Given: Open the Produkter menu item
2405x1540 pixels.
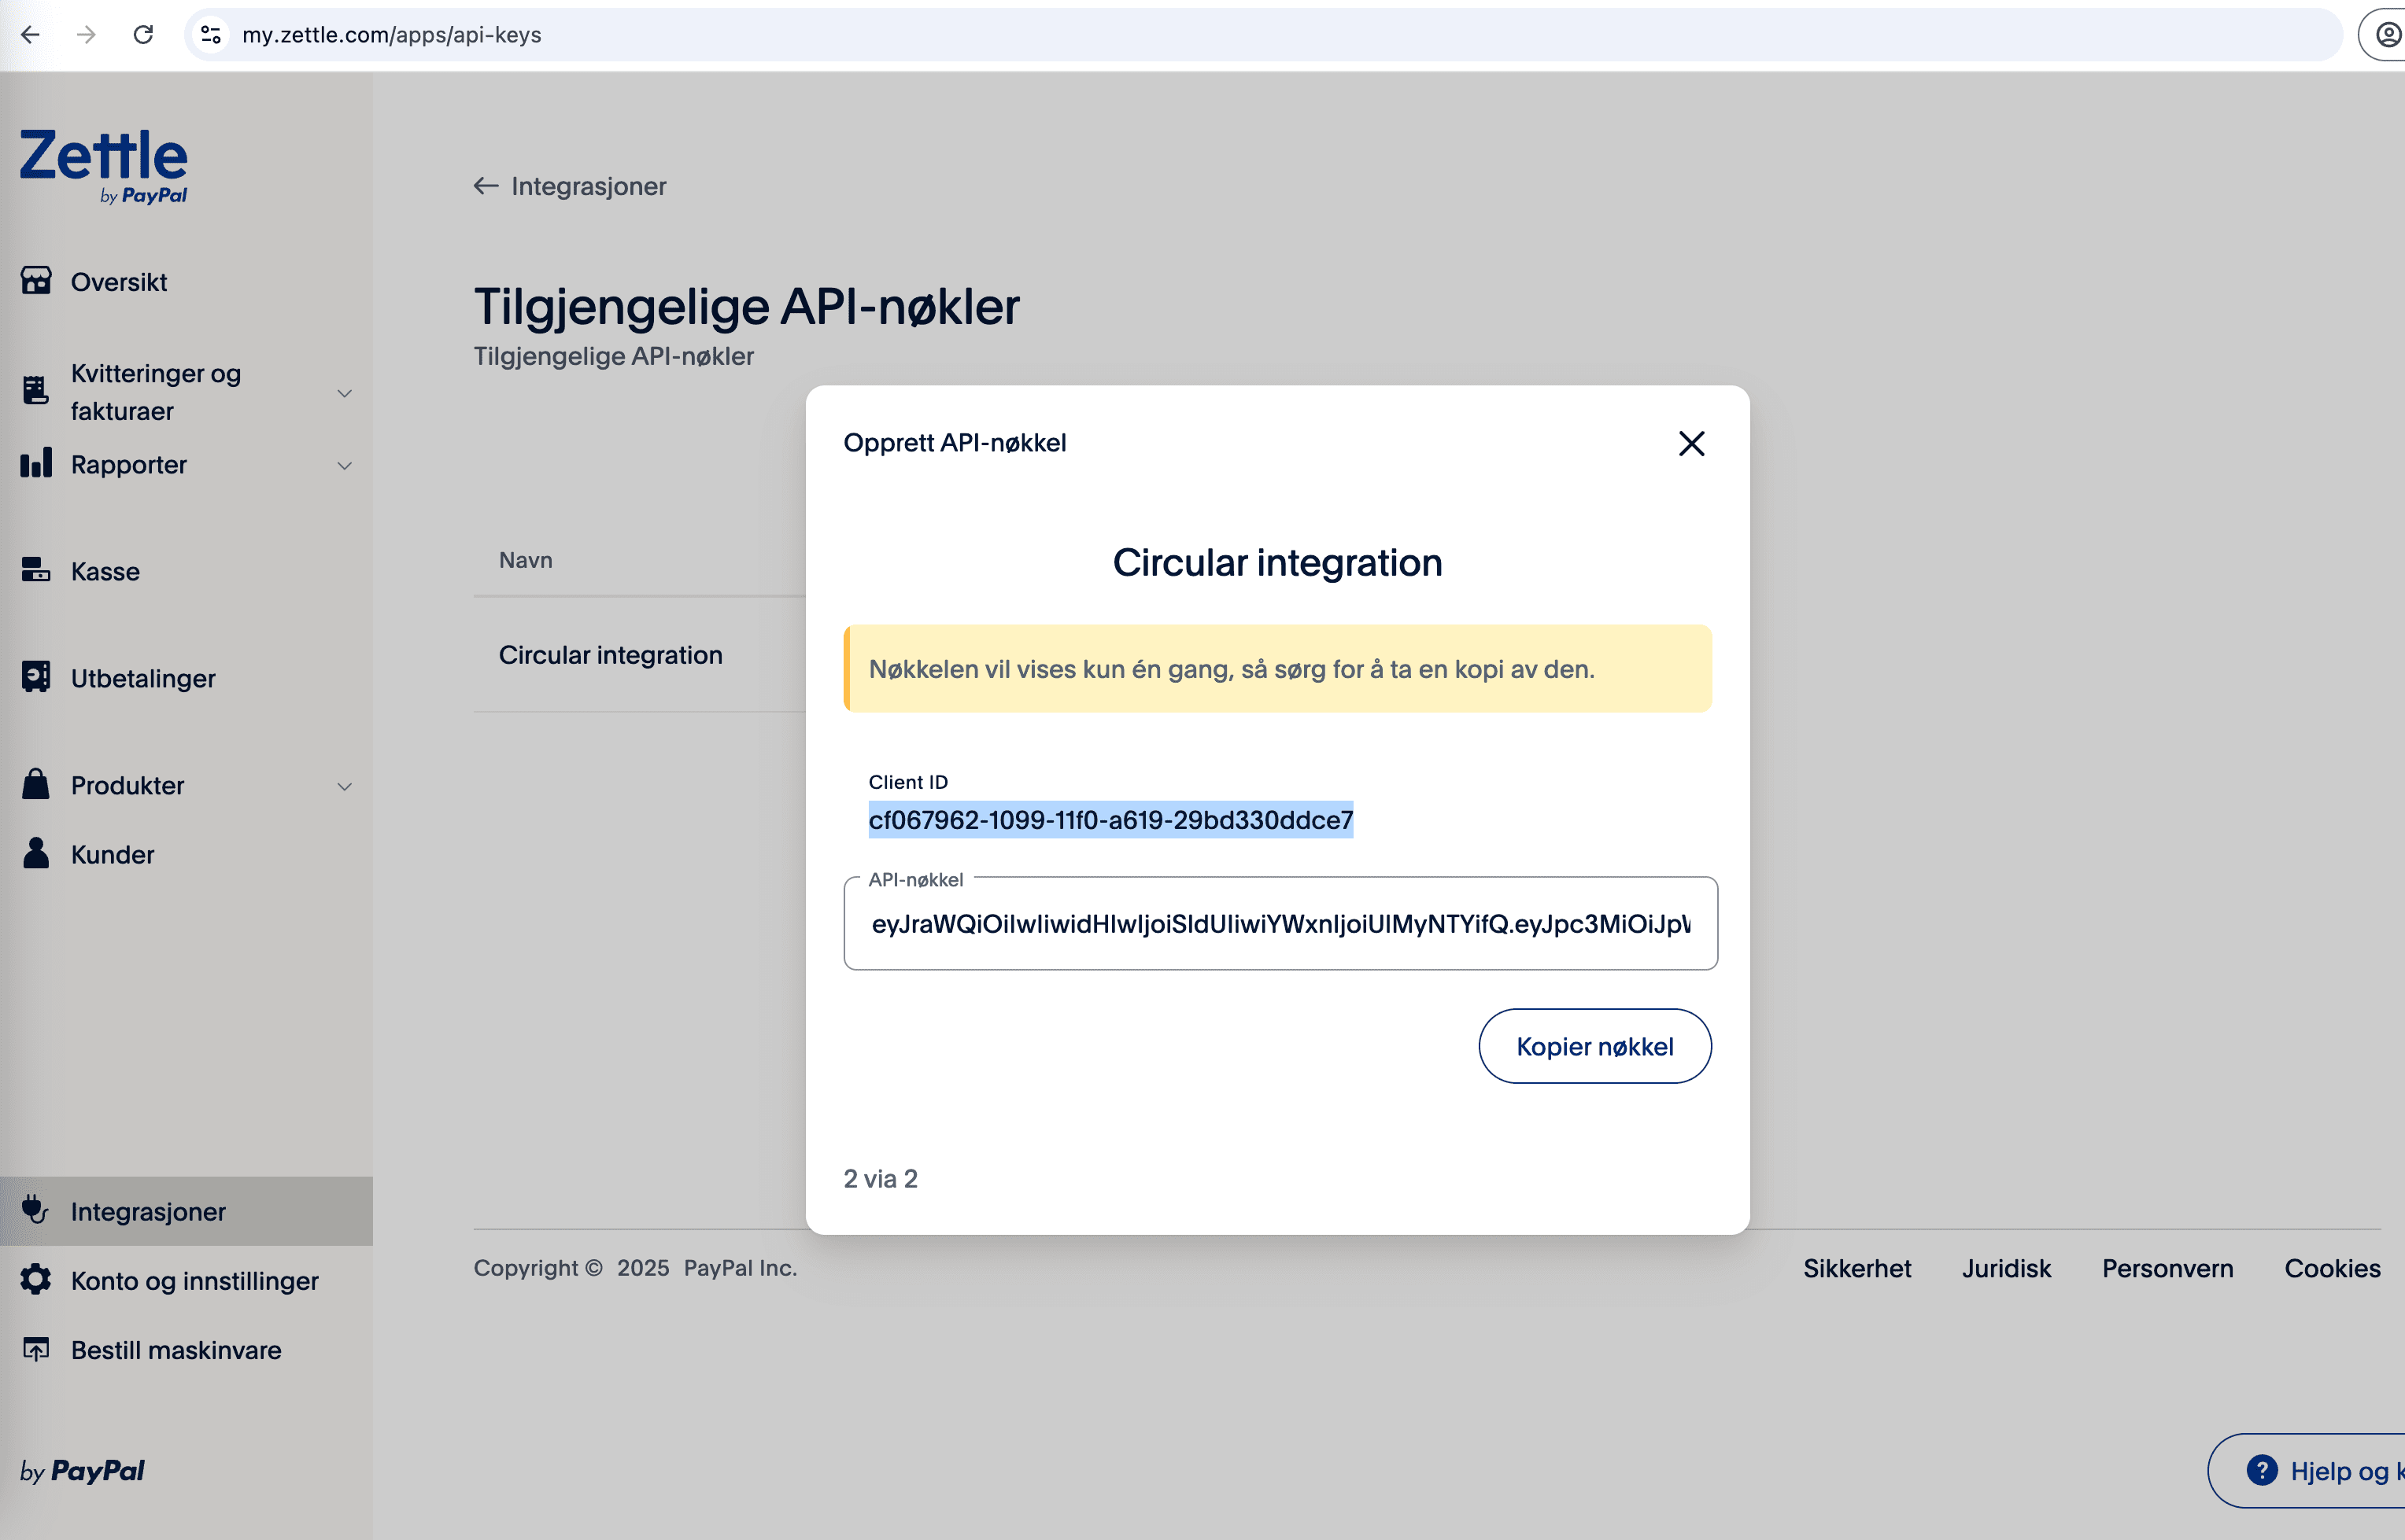Looking at the screenshot, I should (x=127, y=785).
